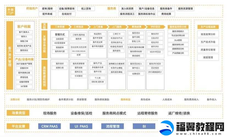Click the 索赔管理 box
The height and width of the screenshot is (137, 227).
(x=208, y=58)
